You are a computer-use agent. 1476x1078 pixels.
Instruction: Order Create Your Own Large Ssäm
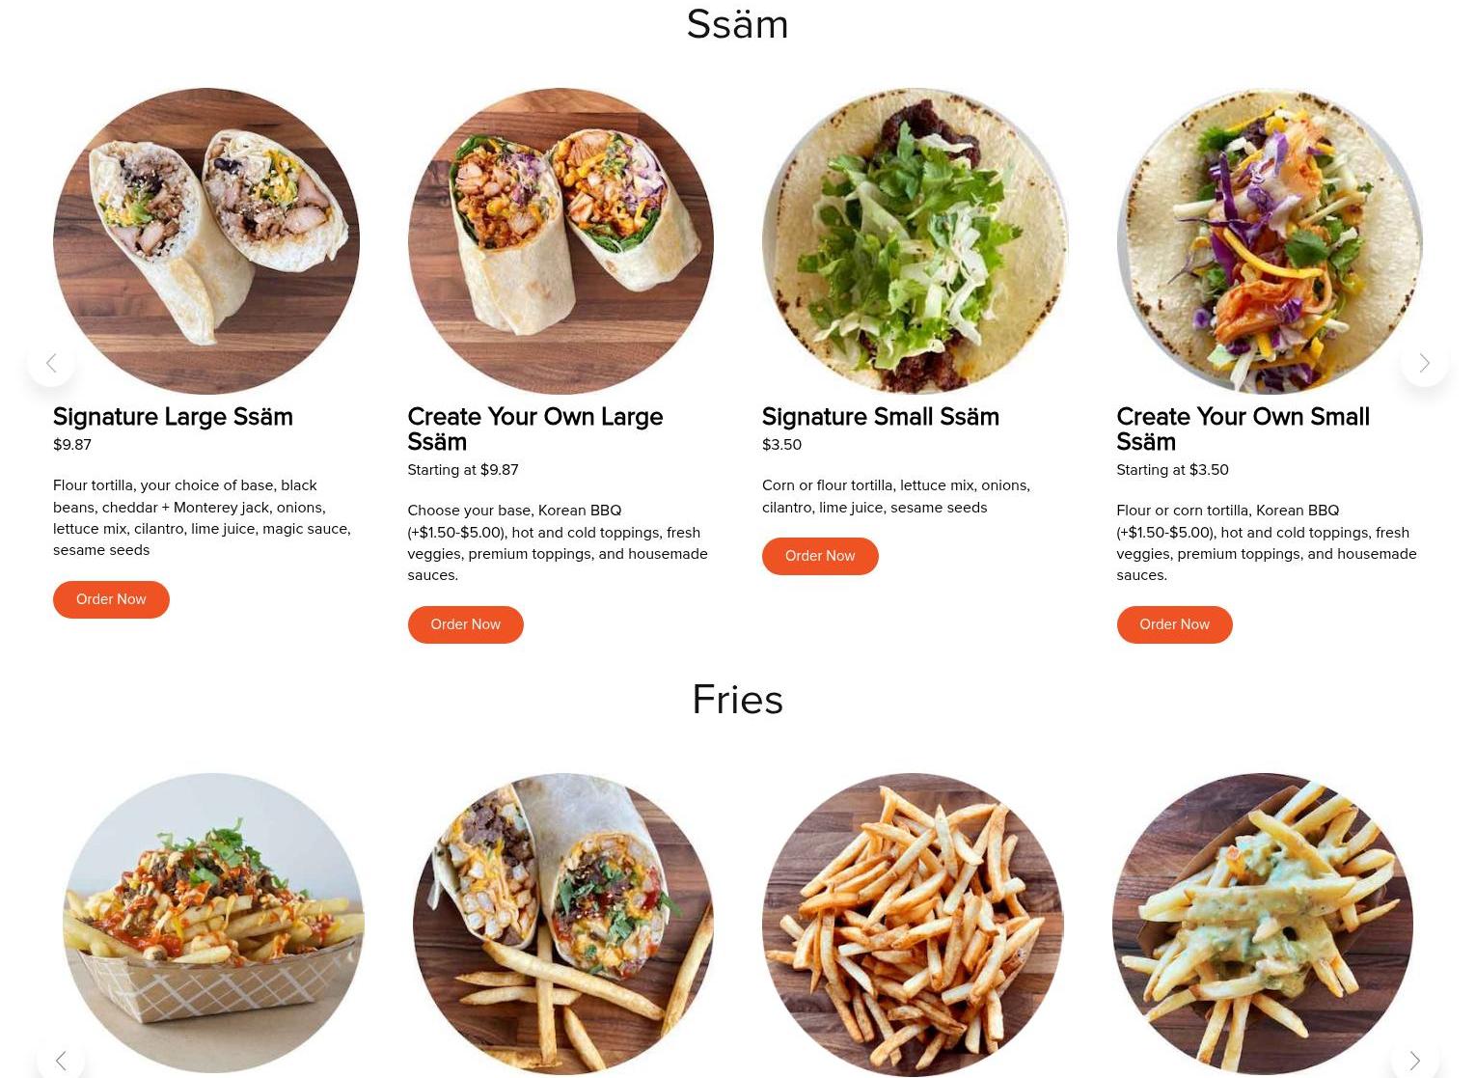[465, 624]
